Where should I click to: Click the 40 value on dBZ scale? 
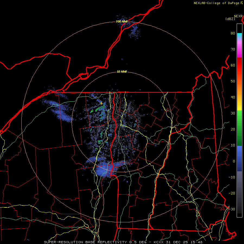[x=233, y=97]
